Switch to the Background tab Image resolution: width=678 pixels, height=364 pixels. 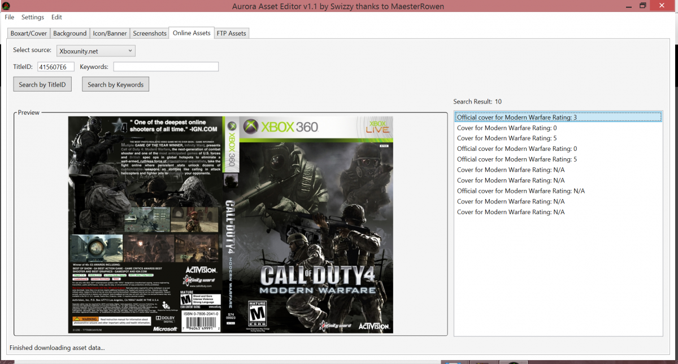(70, 33)
